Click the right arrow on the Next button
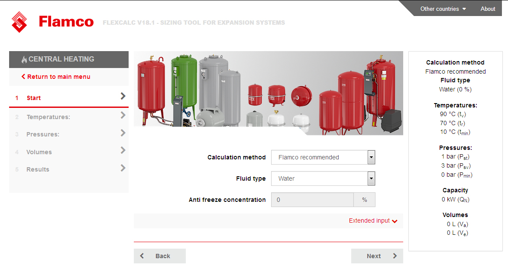508x269 pixels. [395, 256]
